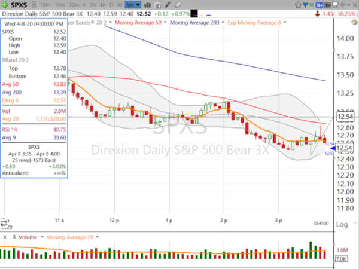Switch timeframe to 30m
Viewport: 359px width, 269px height.
[x=74, y=5]
